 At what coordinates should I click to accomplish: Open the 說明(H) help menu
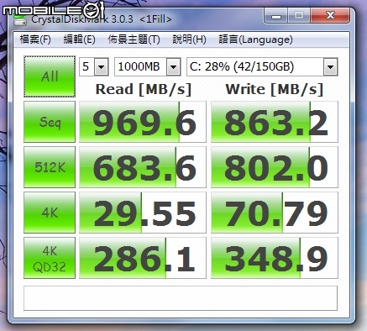[x=189, y=39]
